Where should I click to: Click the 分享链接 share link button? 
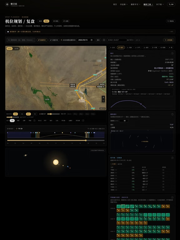(x=168, y=40)
